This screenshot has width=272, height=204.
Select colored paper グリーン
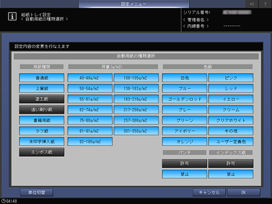[185, 120]
